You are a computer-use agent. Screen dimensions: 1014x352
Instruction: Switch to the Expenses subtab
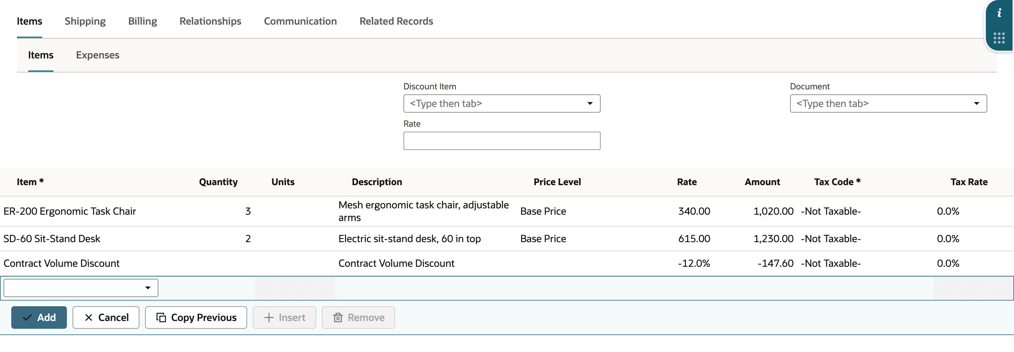98,55
